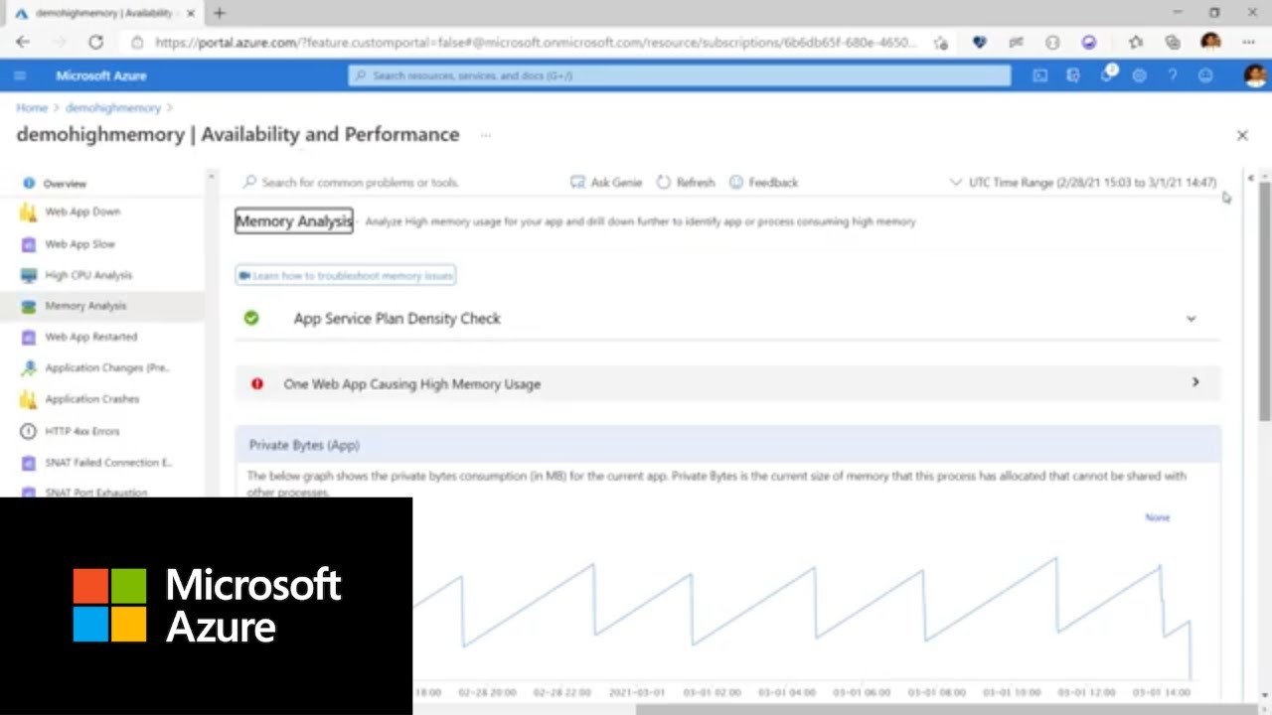Expand One Web App Causing High Memory Usage
Image resolution: width=1272 pixels, height=715 pixels.
tap(1195, 382)
